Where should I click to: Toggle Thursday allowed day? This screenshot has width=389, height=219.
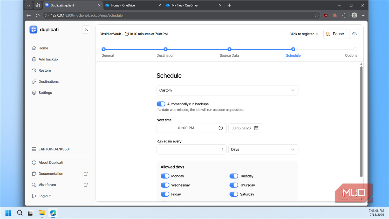234,185
